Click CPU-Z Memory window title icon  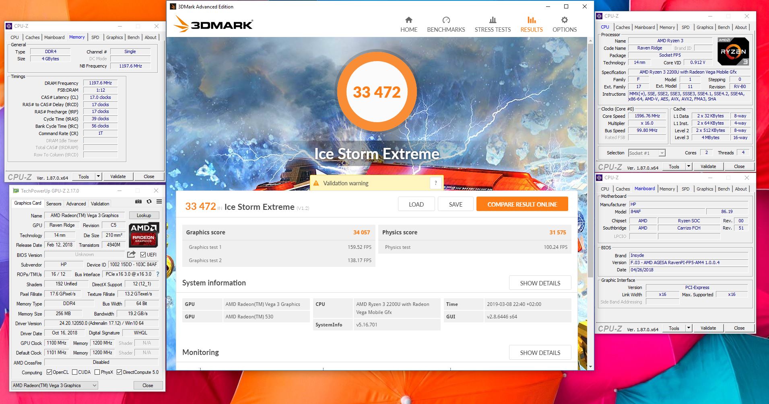click(9, 26)
